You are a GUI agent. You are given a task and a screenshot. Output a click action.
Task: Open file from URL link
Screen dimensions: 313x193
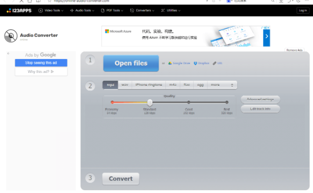pyautogui.click(x=217, y=63)
